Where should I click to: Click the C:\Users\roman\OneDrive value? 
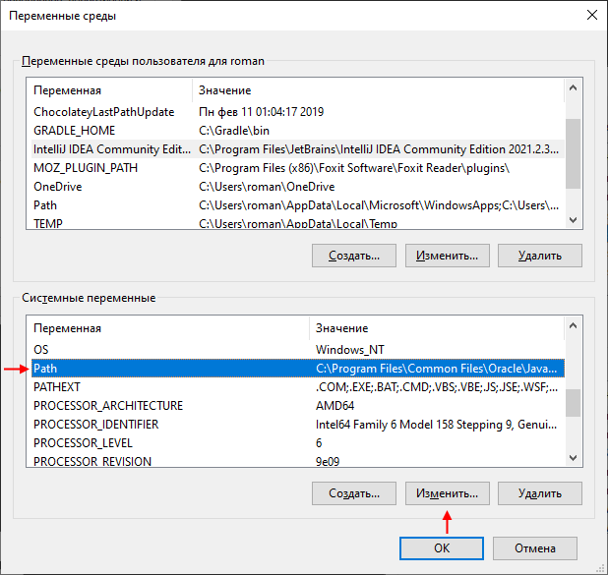[267, 187]
